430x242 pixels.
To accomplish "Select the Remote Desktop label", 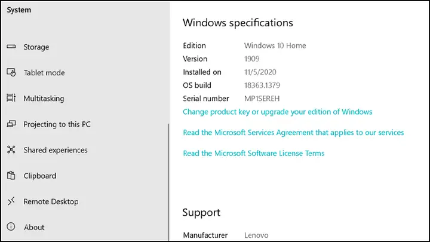I will point(51,202).
